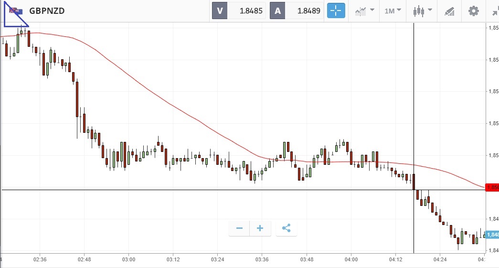This screenshot has height=268, width=499.
Task: Click the red moving average price tag
Action: pos(492,187)
